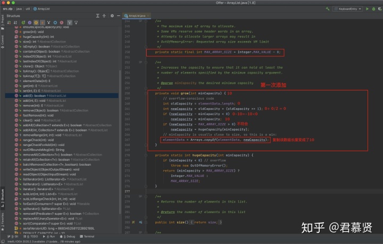Toggle the blue circle filter icon
The height and width of the screenshot is (244, 383).
[55, 22]
